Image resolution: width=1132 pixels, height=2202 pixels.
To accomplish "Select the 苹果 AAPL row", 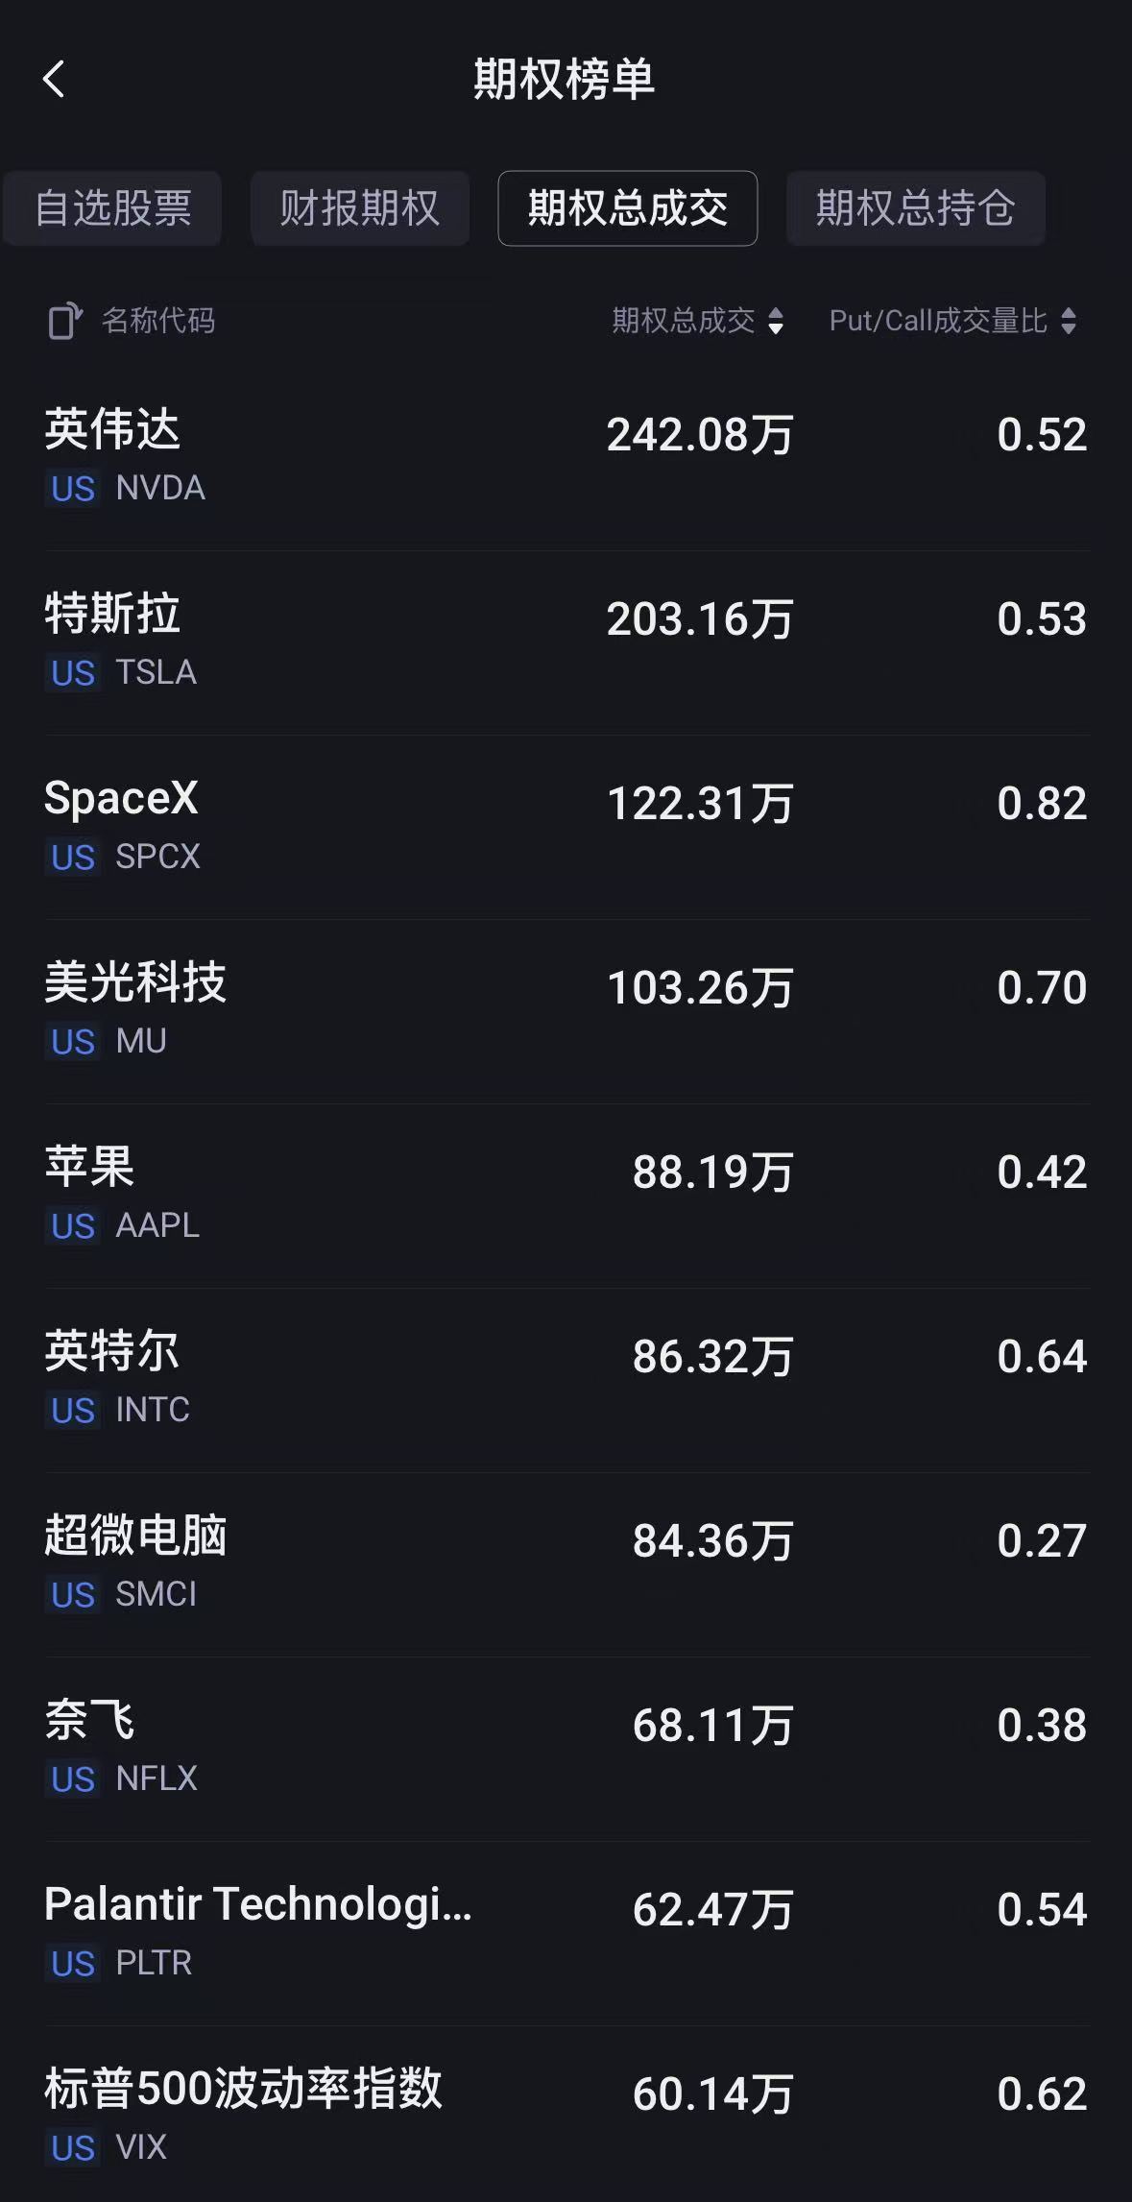I will click(x=566, y=1196).
